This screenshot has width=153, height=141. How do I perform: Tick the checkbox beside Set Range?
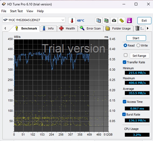coord(125,55)
